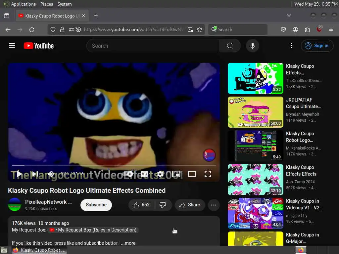Mute the video volume

(x=50, y=174)
